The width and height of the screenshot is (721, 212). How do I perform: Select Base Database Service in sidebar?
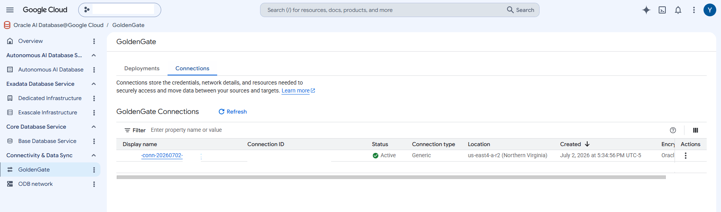(47, 141)
